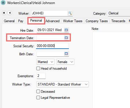Open the Birth Date calendar picker
130x108 pixels.
coord(66,54)
